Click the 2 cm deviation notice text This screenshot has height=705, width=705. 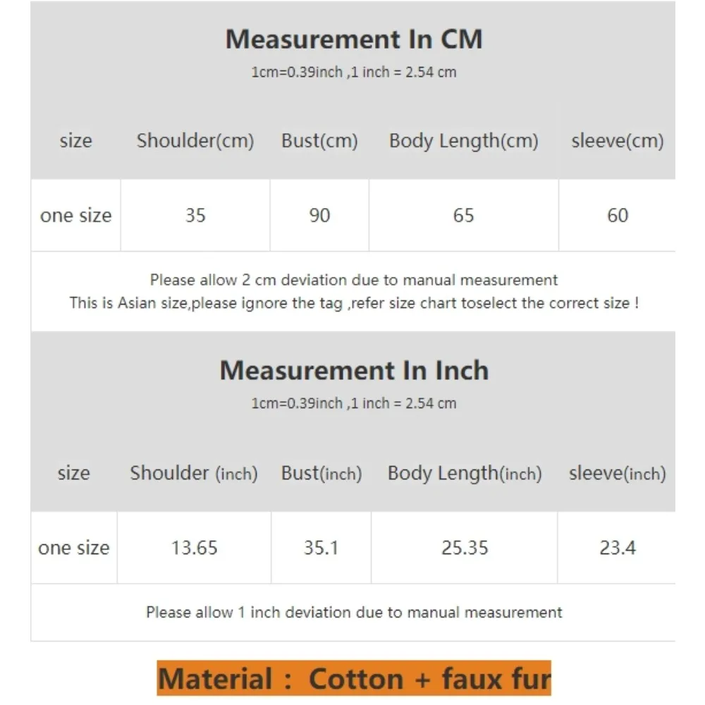point(354,280)
